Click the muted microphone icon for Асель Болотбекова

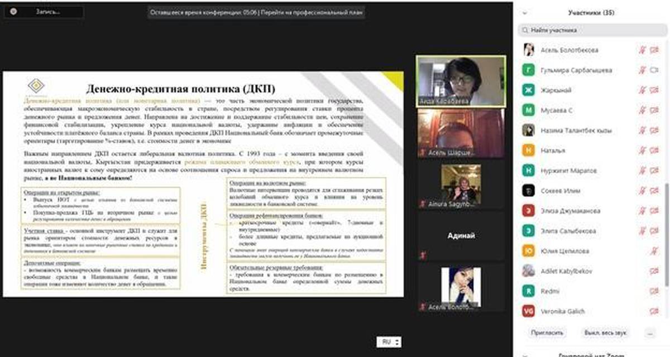pos(642,50)
